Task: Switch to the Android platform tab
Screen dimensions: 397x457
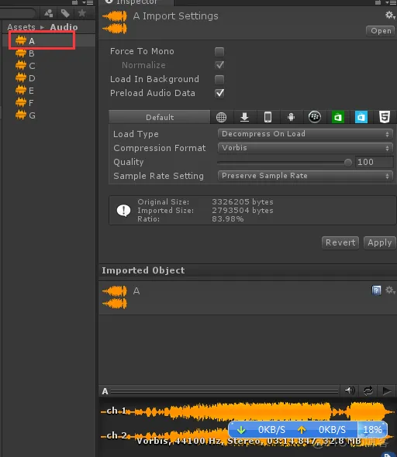Action: point(291,117)
